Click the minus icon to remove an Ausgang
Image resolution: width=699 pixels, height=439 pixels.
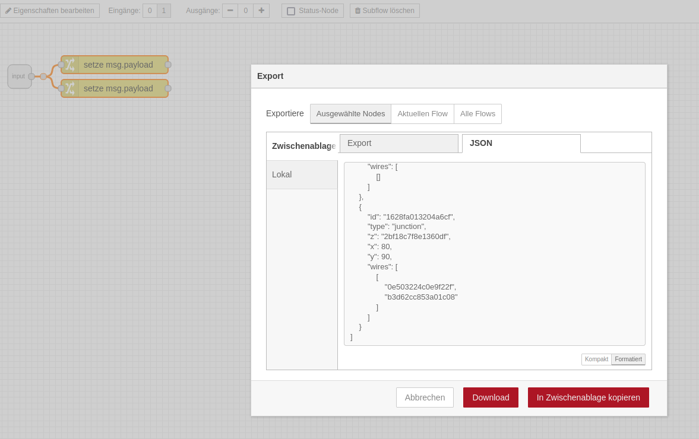230,10
